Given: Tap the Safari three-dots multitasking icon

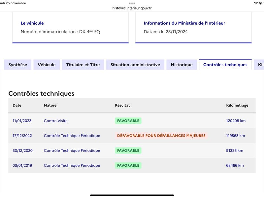Looking at the screenshot, I should click(x=132, y=3).
